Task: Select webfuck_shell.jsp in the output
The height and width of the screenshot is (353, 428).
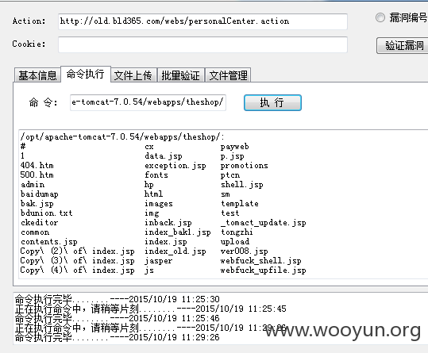Action: pyautogui.click(x=260, y=261)
